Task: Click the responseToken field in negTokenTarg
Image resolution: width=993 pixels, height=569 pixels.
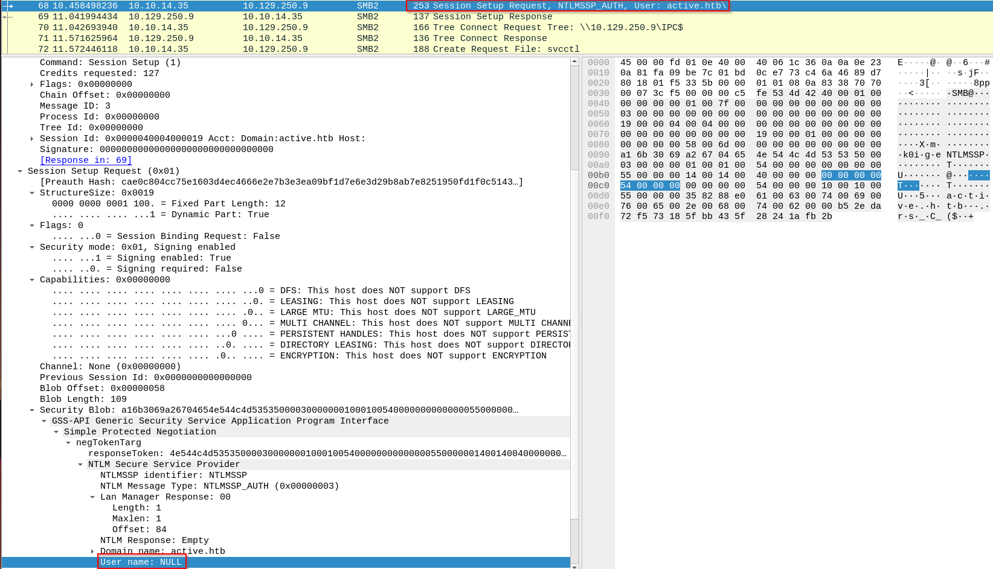Action: (326, 454)
